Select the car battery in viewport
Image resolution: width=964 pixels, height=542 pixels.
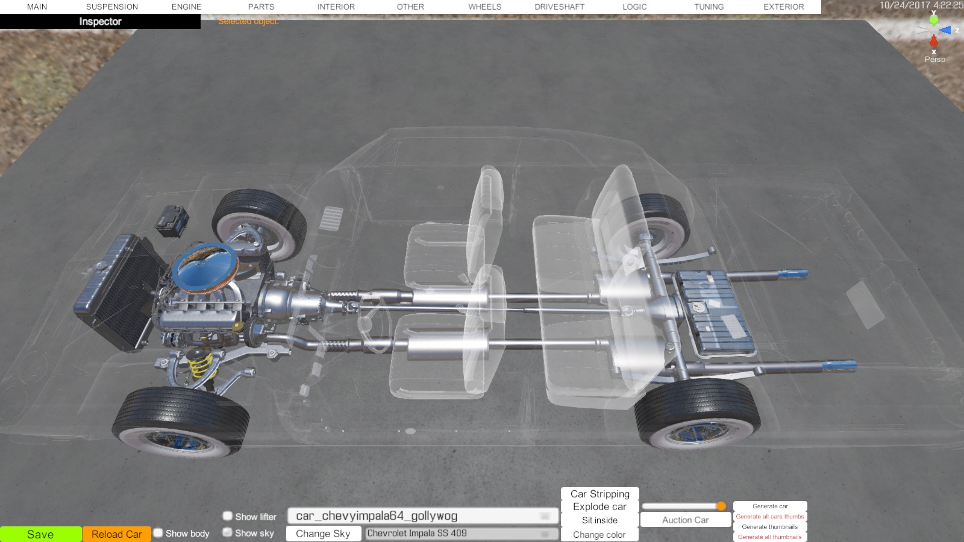tap(172, 220)
